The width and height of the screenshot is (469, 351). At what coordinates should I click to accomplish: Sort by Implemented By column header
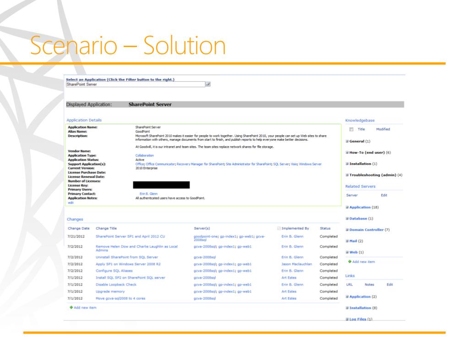pos(295,229)
